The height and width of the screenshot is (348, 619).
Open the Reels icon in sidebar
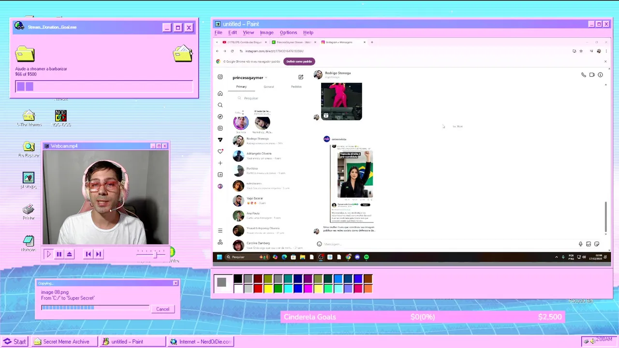click(x=220, y=128)
